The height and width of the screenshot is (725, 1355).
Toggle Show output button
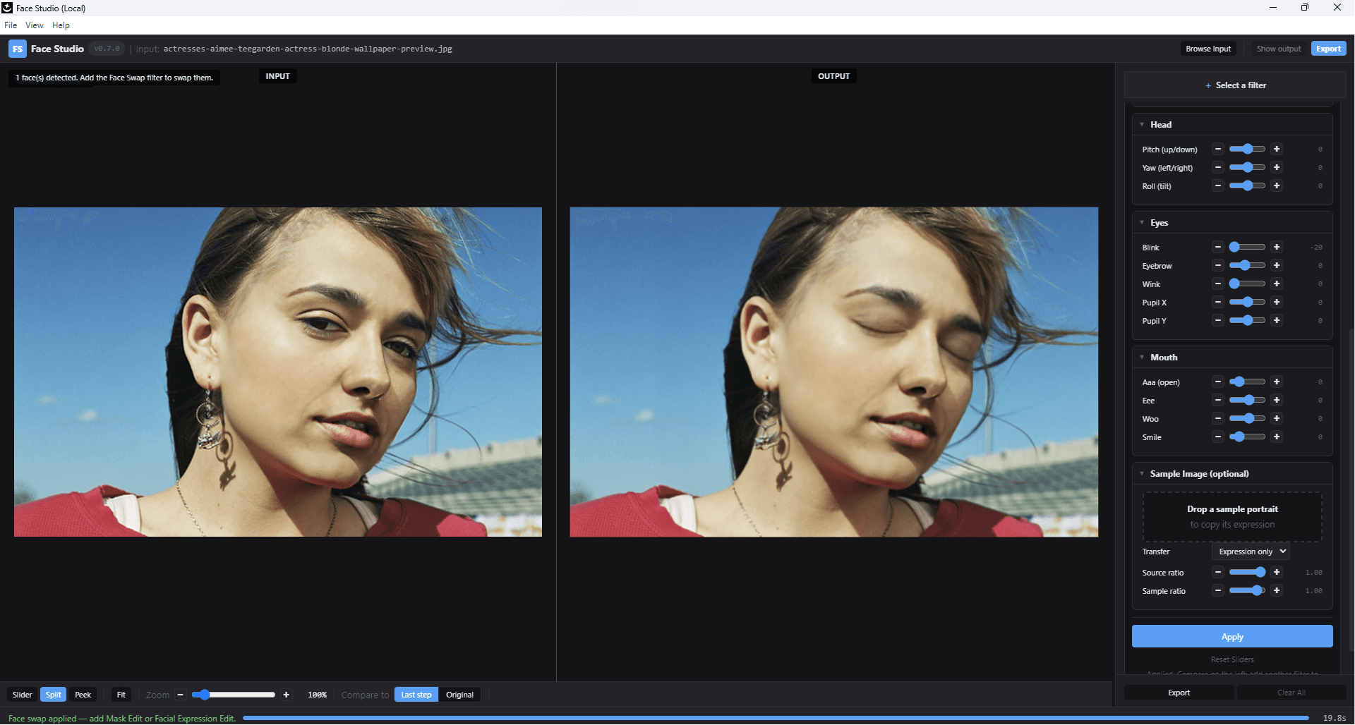coord(1279,49)
